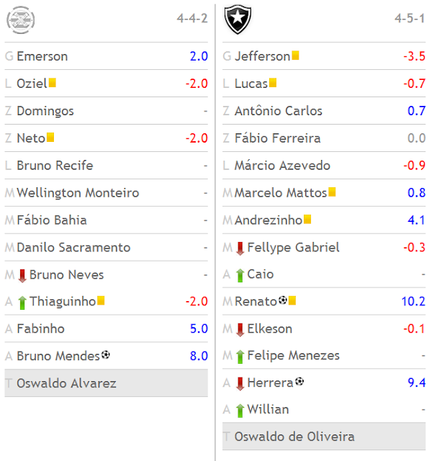Viewport: 429px width, 461px height.
Task: Open player Emerson's name link
Action: [42, 56]
